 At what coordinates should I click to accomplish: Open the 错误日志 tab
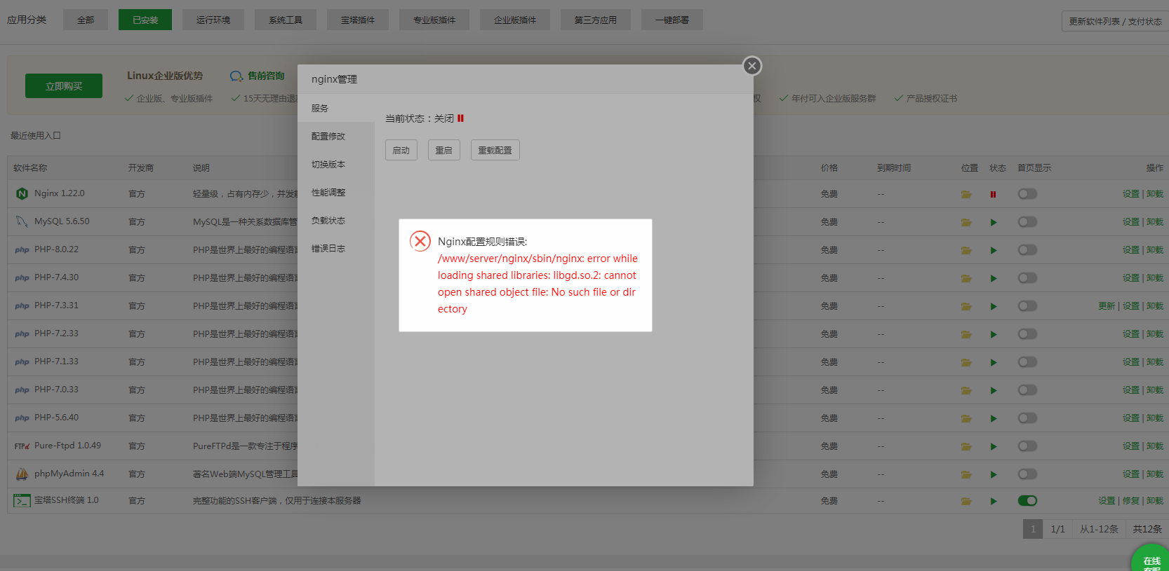coord(336,248)
